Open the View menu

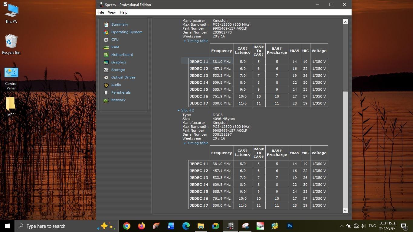112,12
